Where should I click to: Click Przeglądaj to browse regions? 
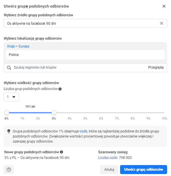[156, 67]
